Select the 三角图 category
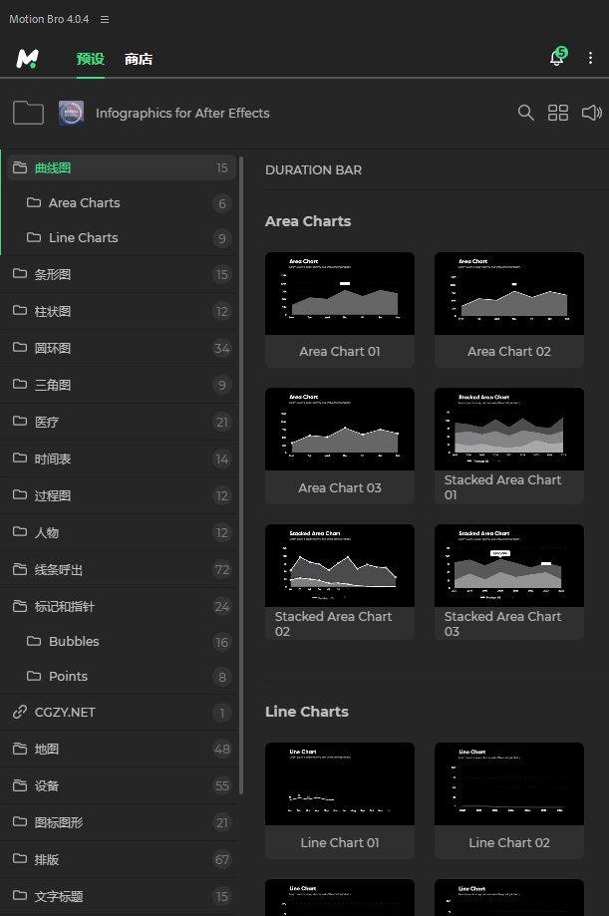The height and width of the screenshot is (916, 609). [x=120, y=385]
